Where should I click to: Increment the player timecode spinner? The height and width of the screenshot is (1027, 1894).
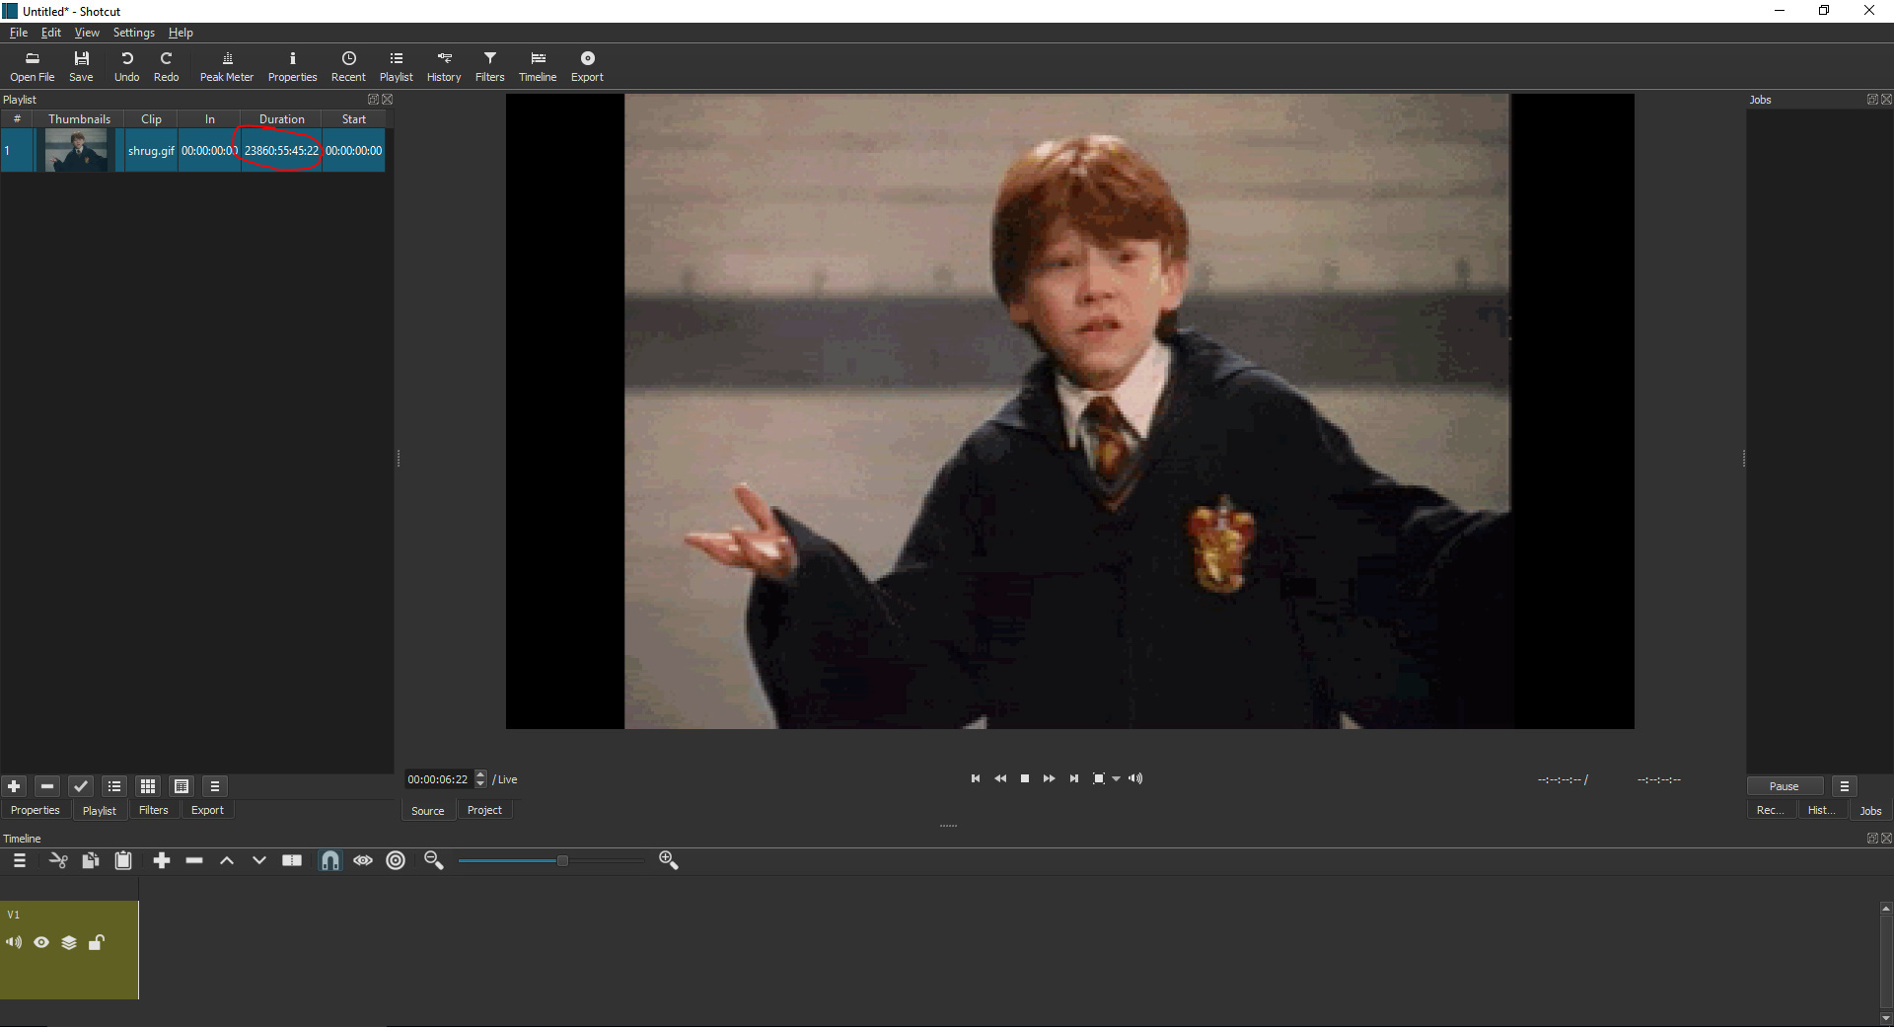[x=480, y=774]
